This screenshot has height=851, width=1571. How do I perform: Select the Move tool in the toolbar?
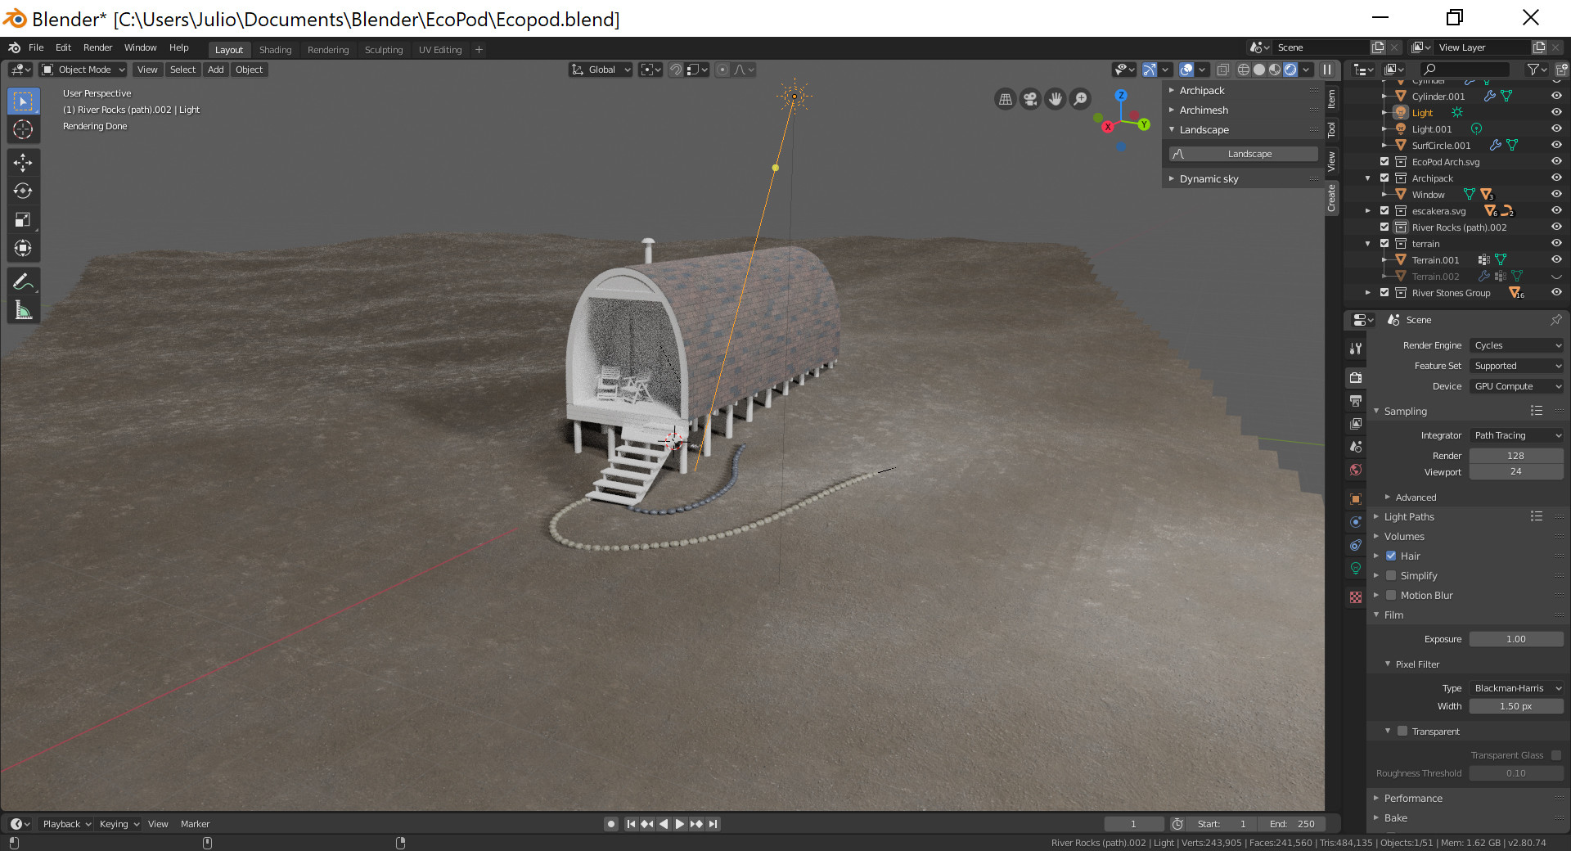[x=23, y=164]
